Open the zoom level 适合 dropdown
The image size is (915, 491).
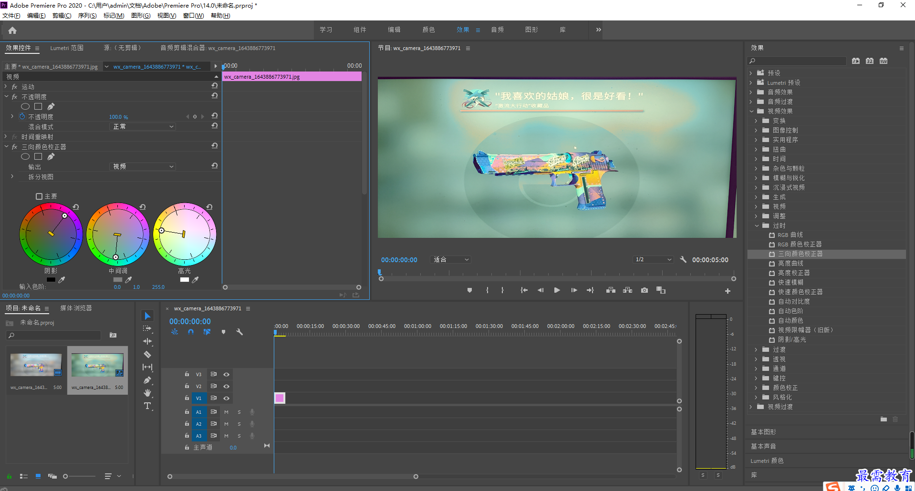pyautogui.click(x=451, y=260)
